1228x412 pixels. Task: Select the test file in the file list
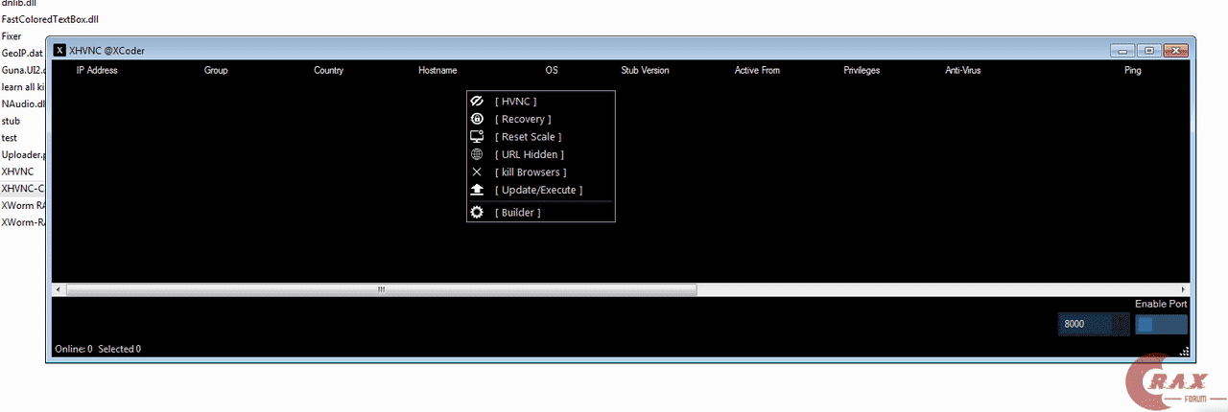[10, 138]
